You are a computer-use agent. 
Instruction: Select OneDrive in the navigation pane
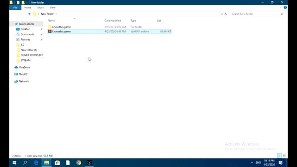click(24, 67)
